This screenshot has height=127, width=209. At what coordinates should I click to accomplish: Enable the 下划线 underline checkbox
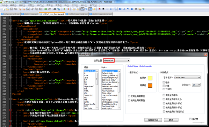(164, 89)
